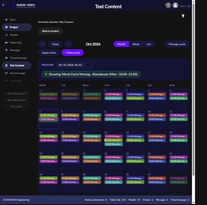
Task: Open the 18:00 Abende... event on Oct 21
Action: [x=92, y=161]
